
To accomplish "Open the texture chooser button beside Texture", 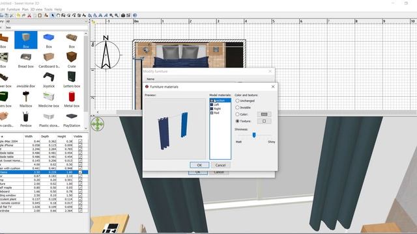I will pos(264,122).
